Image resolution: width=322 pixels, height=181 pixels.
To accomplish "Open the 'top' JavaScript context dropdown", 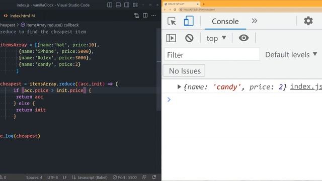I will [x=216, y=38].
